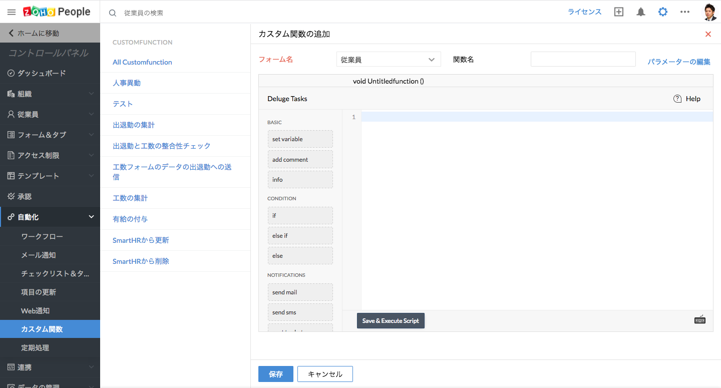The image size is (721, 388).
Task: Select the 'send mail' Deluge task
Action: [300, 292]
